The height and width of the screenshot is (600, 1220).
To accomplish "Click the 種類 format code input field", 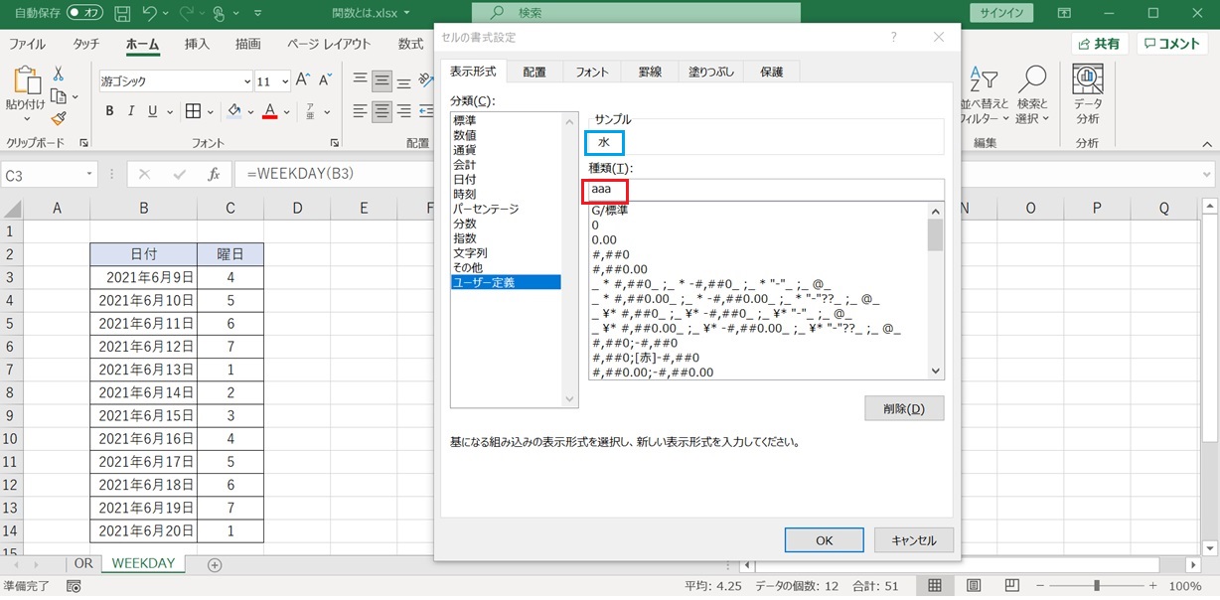I will [x=765, y=189].
